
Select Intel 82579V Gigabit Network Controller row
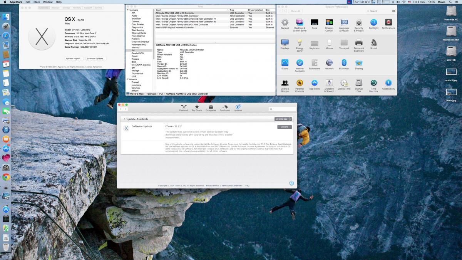pos(214,27)
